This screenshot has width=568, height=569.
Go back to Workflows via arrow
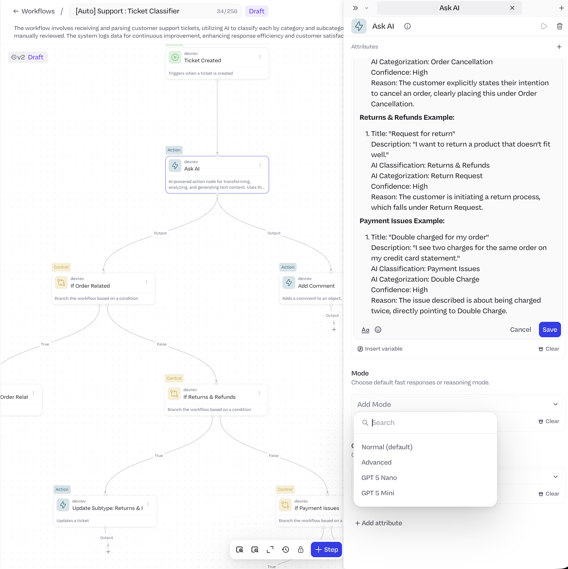(x=16, y=11)
